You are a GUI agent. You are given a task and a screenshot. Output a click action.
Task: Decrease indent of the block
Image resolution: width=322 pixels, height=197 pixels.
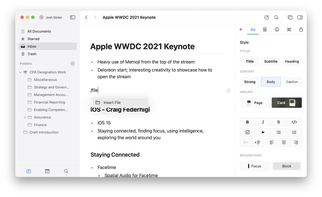[x=246, y=142]
